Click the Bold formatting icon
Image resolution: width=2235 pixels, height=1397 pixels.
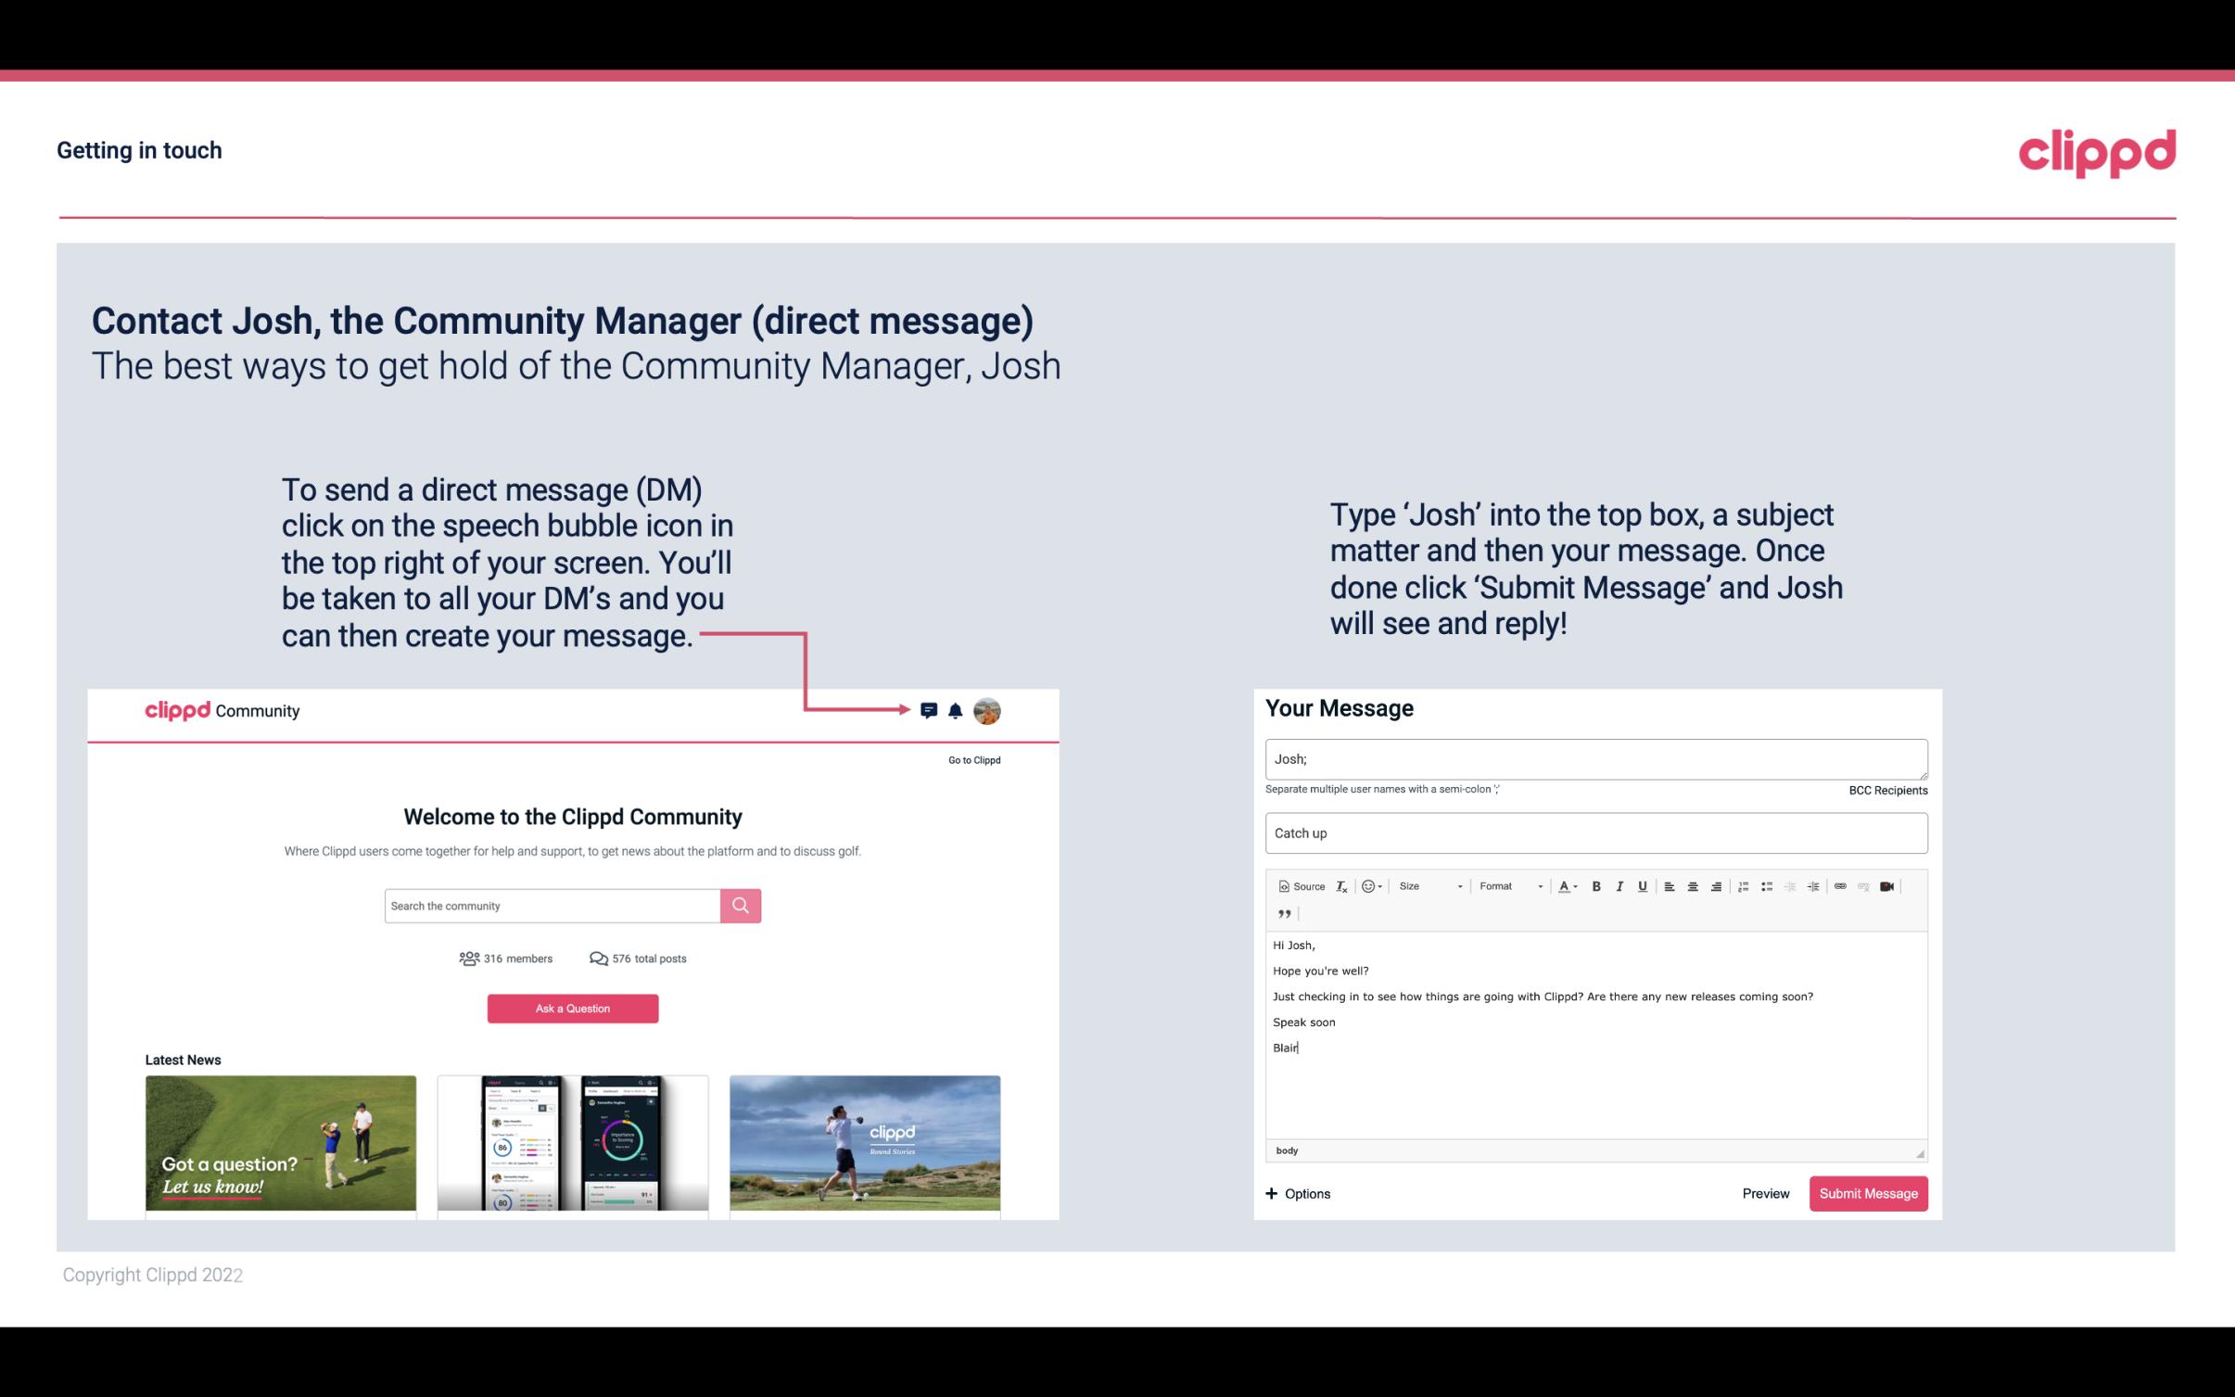(x=1598, y=885)
